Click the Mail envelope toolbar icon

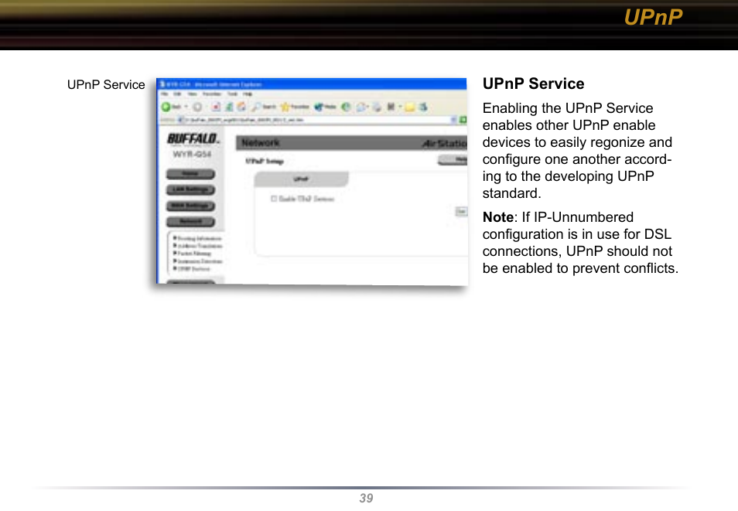[x=361, y=107]
